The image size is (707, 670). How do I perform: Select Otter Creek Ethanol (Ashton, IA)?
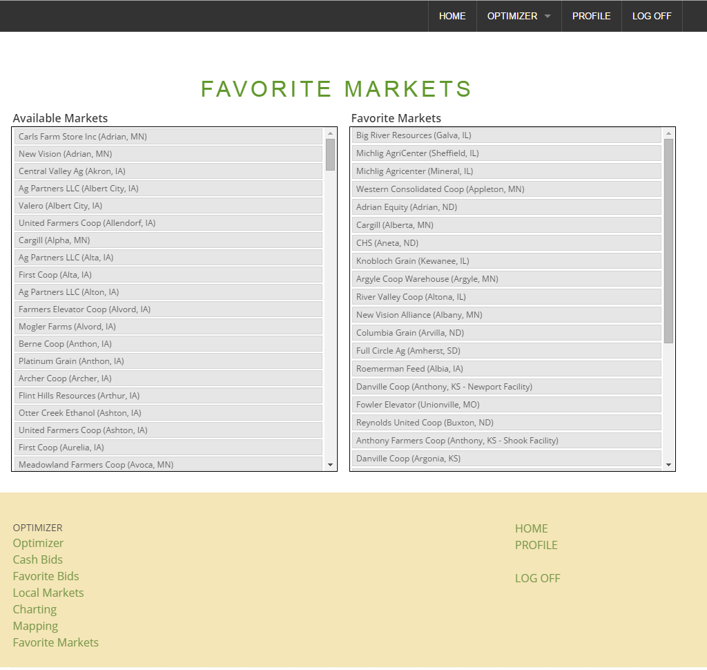(168, 413)
